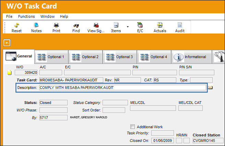225x146 pixels.
Task: Click the By field showing 5717
Action: pos(54,118)
